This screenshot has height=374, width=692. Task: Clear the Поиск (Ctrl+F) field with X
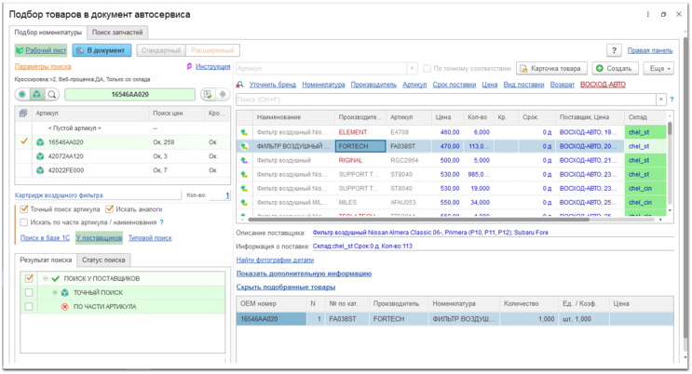pos(660,100)
